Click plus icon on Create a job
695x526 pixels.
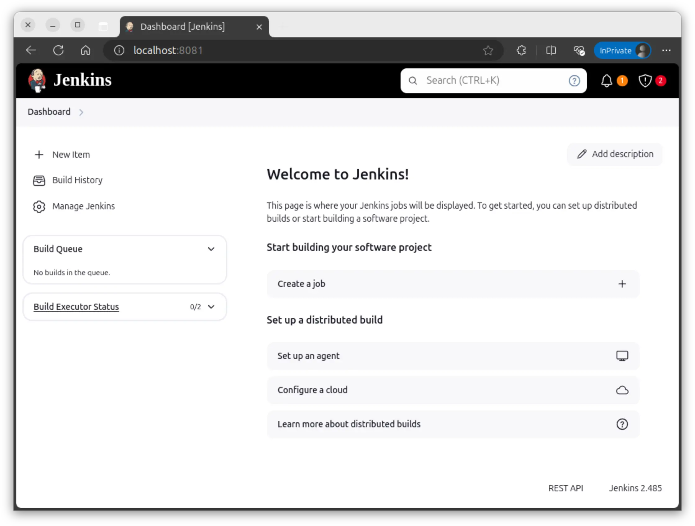[622, 284]
